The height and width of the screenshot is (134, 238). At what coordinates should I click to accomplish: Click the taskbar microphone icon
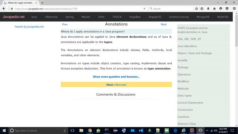pyautogui.click(x=65, y=131)
